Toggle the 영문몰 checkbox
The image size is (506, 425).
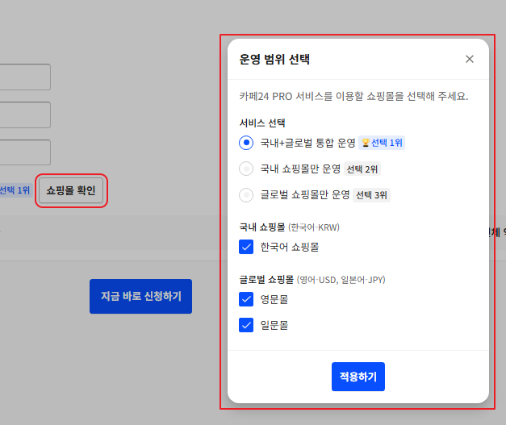click(x=247, y=299)
